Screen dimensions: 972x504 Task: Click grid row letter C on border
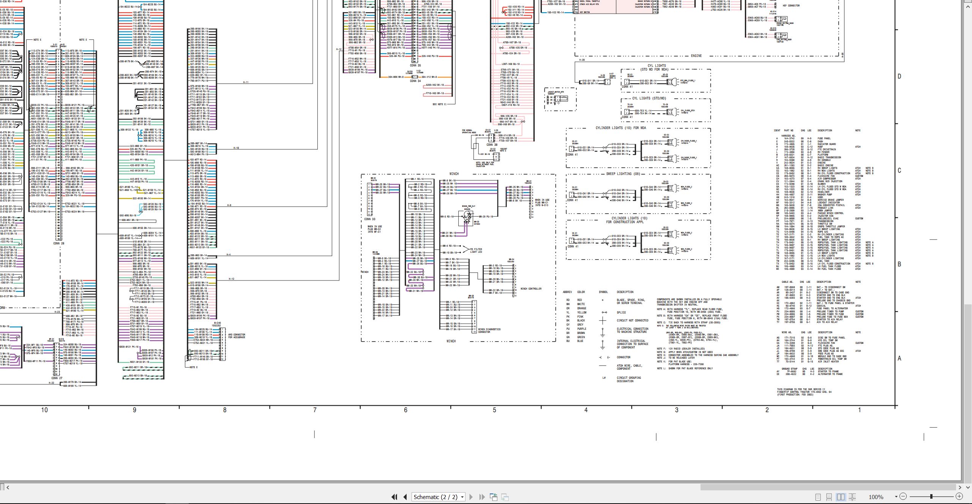click(899, 170)
